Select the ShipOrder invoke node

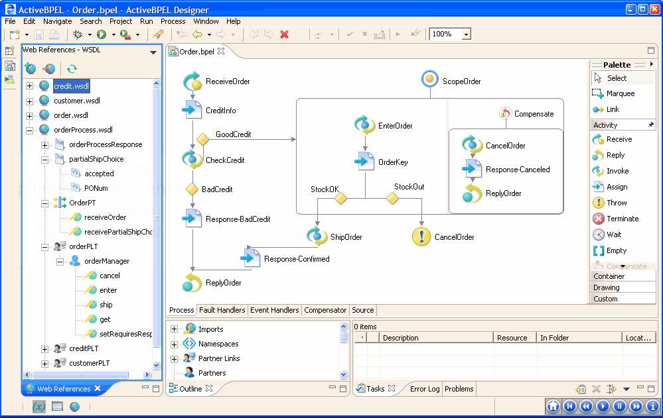click(x=317, y=236)
